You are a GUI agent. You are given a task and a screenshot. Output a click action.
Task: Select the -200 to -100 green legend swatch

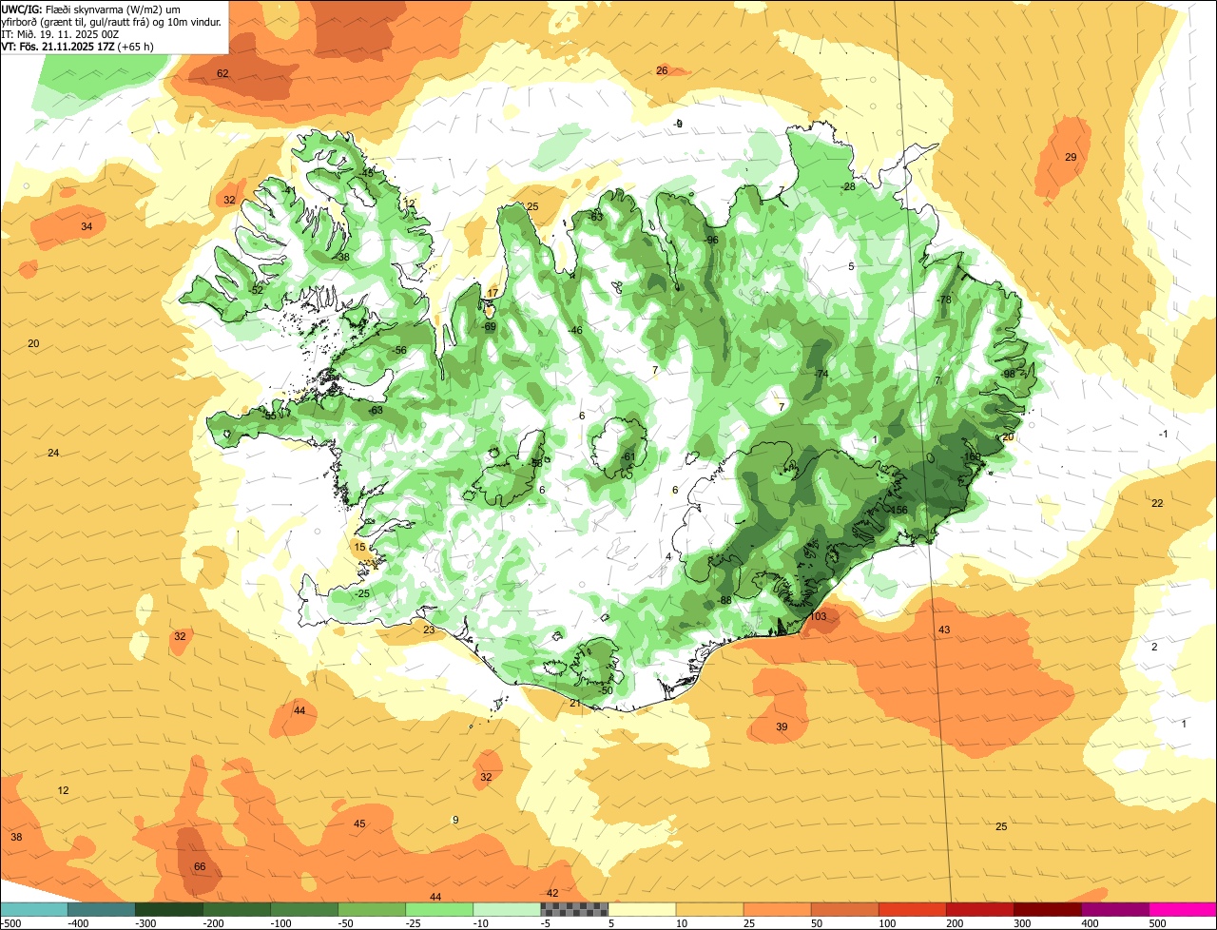click(x=236, y=909)
